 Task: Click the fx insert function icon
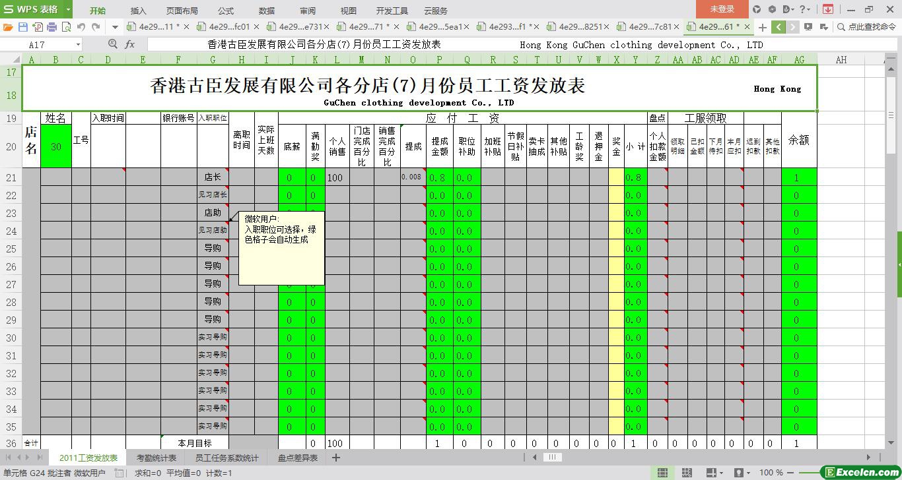[x=129, y=44]
